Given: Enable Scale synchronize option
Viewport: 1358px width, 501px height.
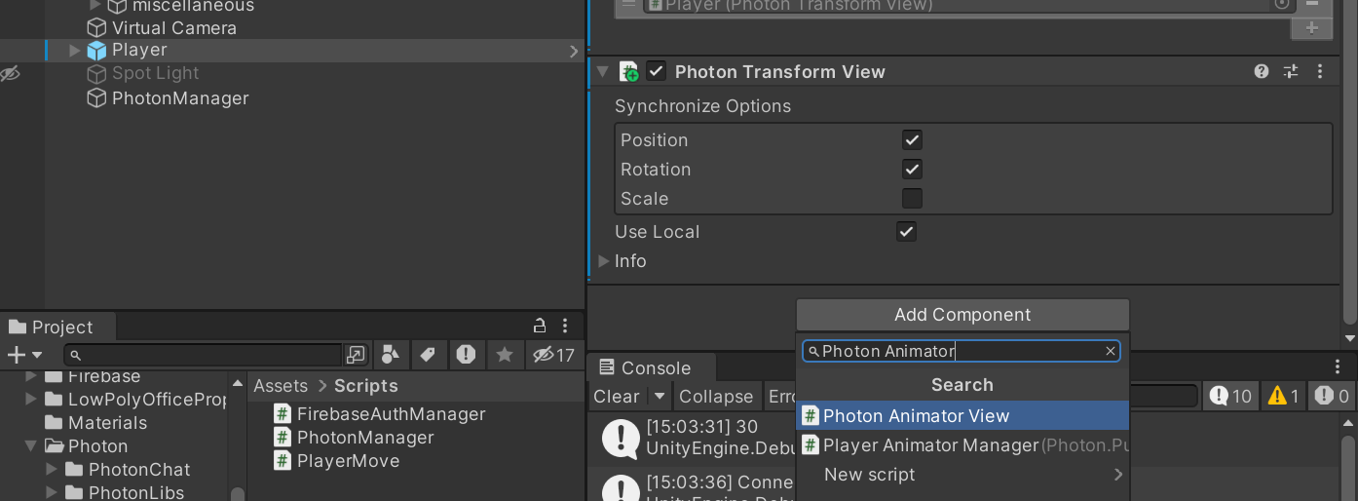Looking at the screenshot, I should tap(912, 199).
